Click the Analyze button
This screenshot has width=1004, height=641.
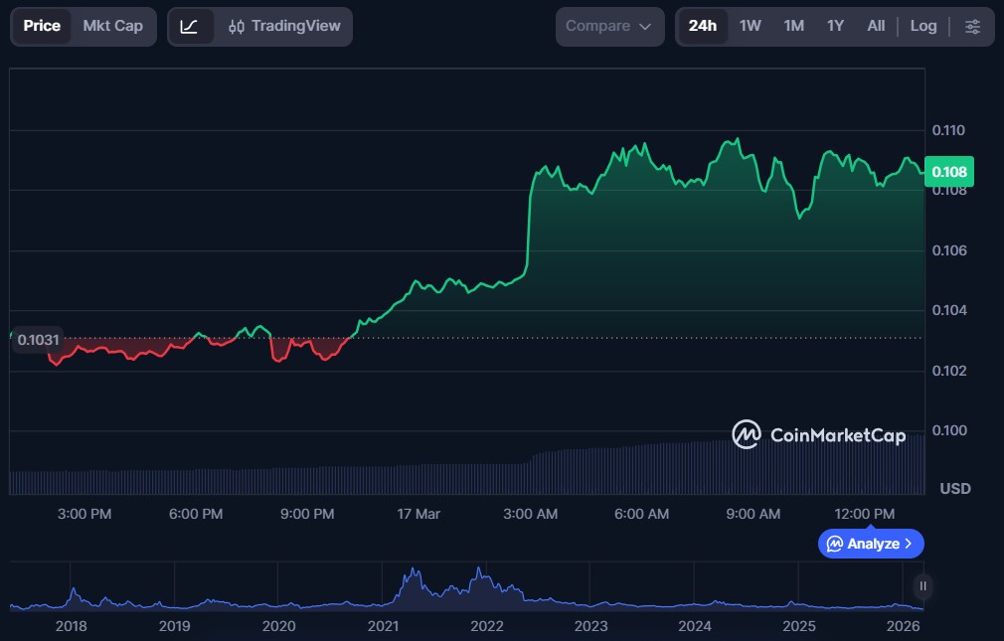click(871, 544)
